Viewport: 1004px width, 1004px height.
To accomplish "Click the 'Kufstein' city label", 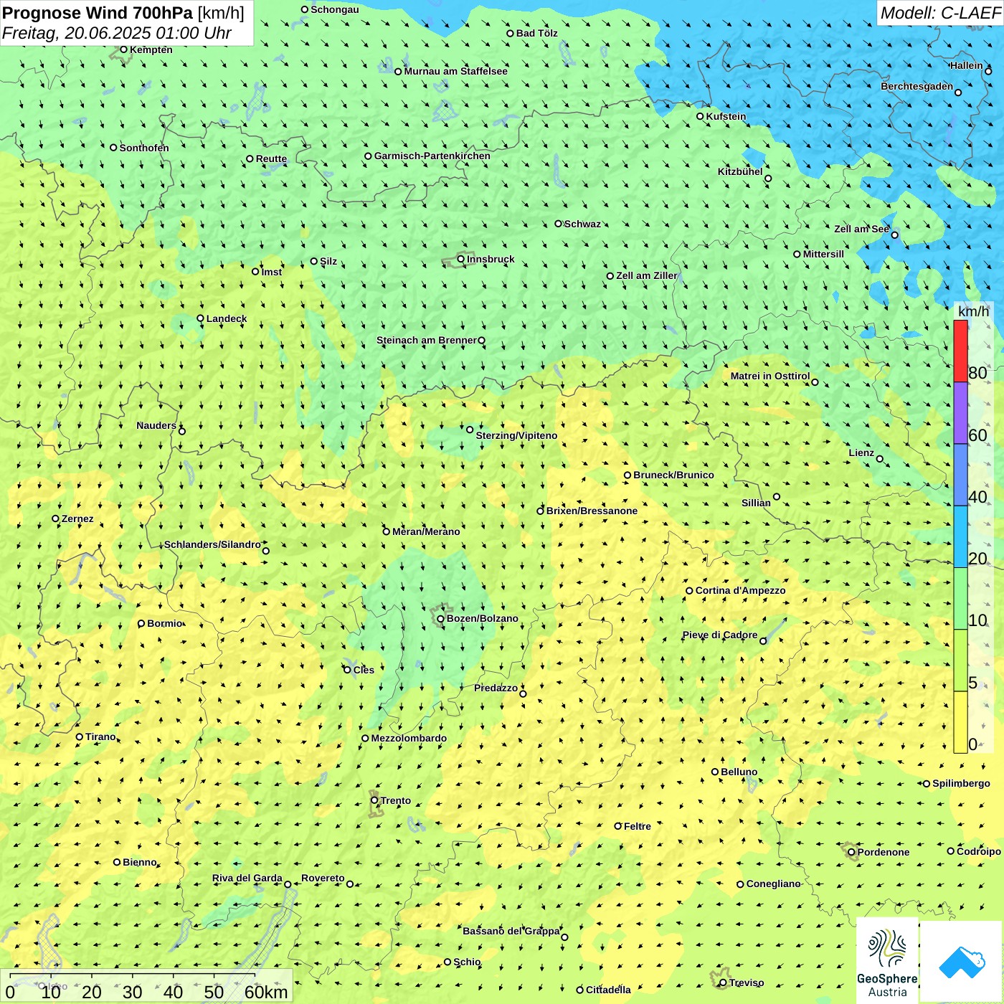I will [726, 116].
